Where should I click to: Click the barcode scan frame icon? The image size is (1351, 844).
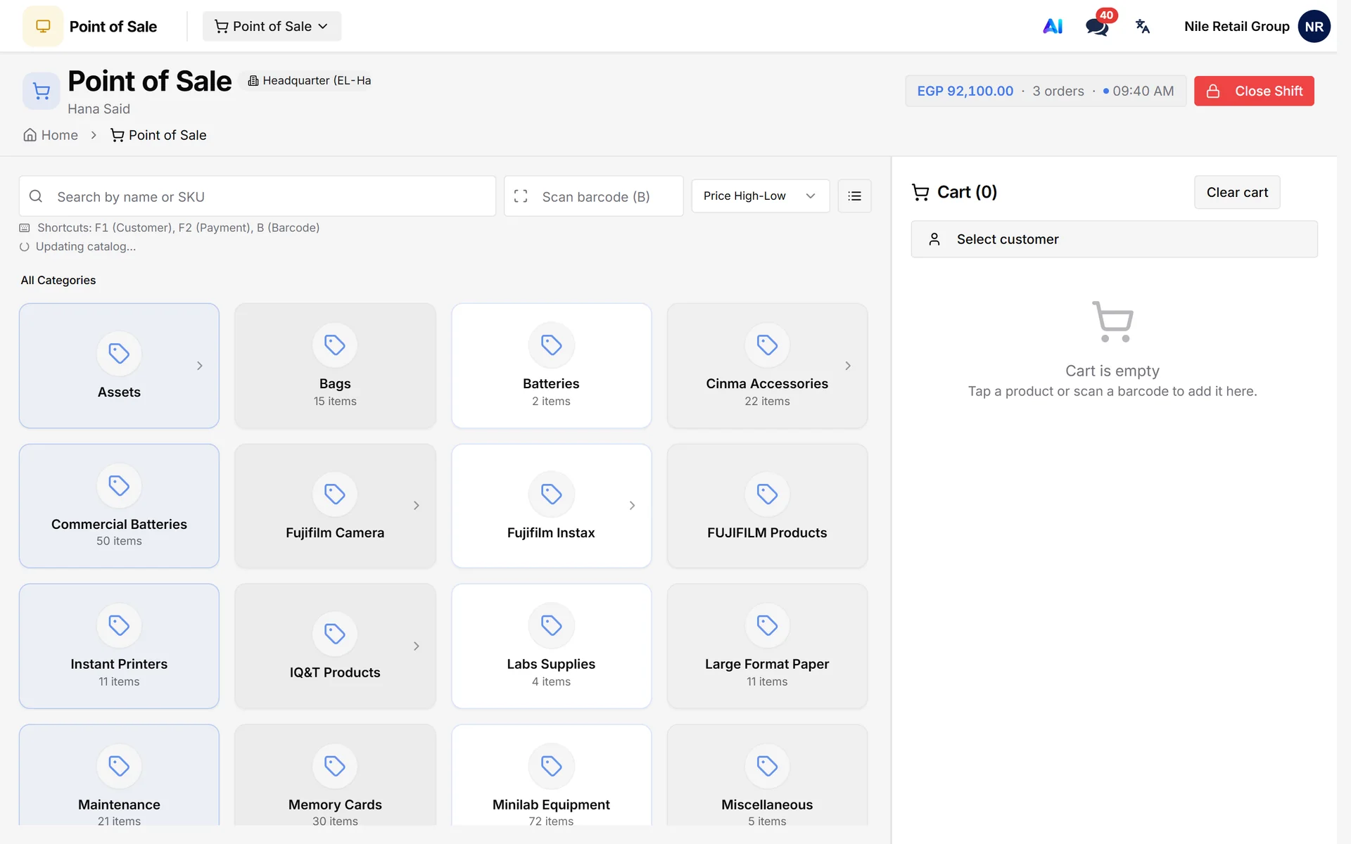point(521,196)
